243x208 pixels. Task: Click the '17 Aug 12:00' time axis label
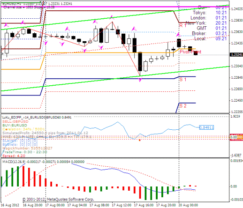click(x=121, y=205)
